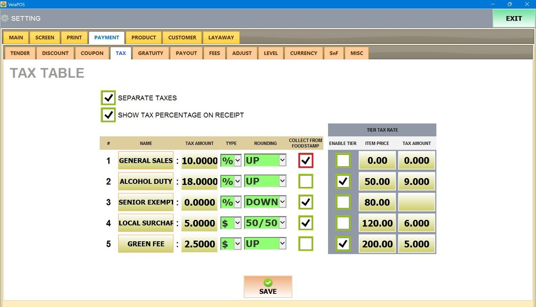Disable tier for the 200.00 item price row

point(343,244)
